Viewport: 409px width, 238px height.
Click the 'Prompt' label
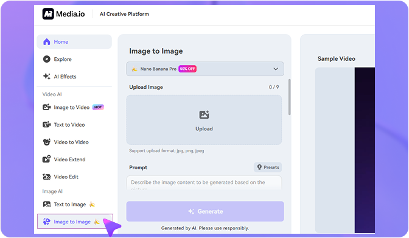coord(138,167)
